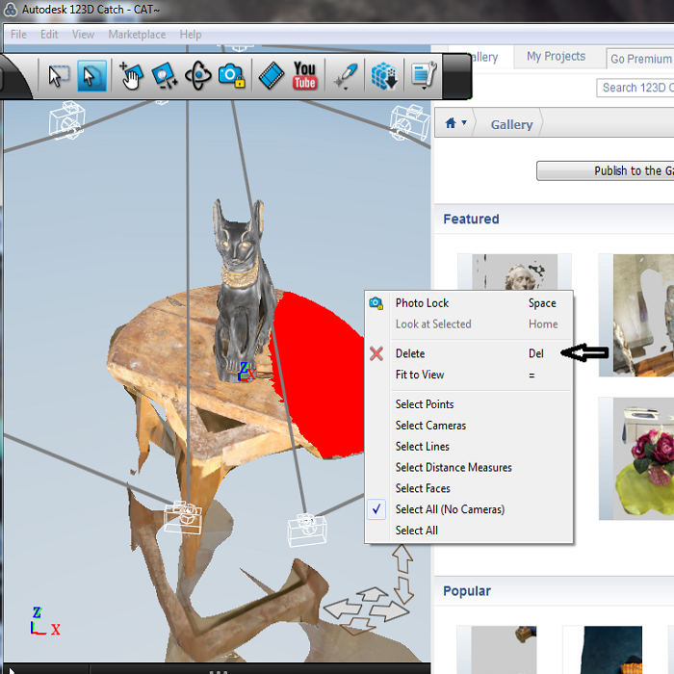This screenshot has width=674, height=674.
Task: Open the File menu
Action: [18, 35]
